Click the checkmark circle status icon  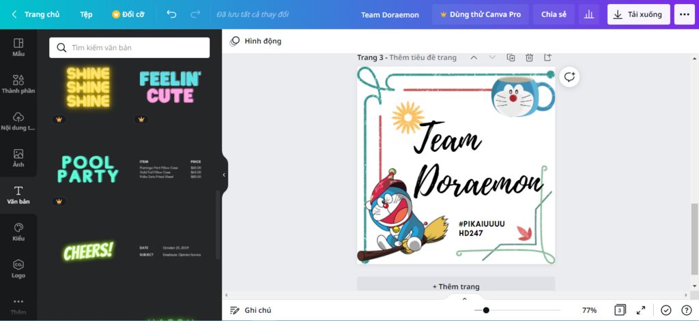(x=666, y=310)
